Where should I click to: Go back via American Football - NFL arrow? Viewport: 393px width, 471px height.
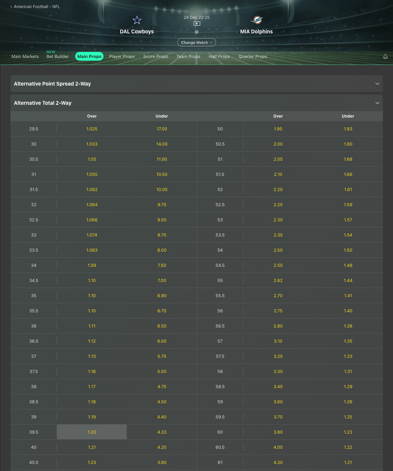(11, 7)
